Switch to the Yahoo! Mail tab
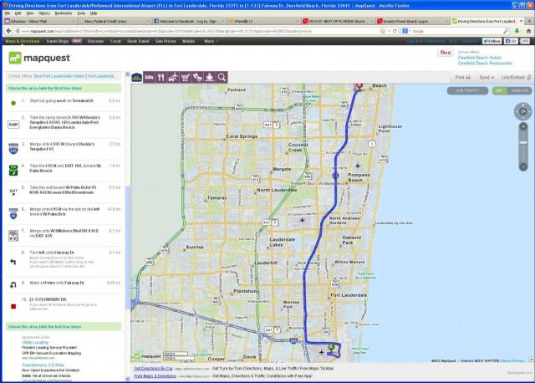The image size is (535, 383). point(39,21)
